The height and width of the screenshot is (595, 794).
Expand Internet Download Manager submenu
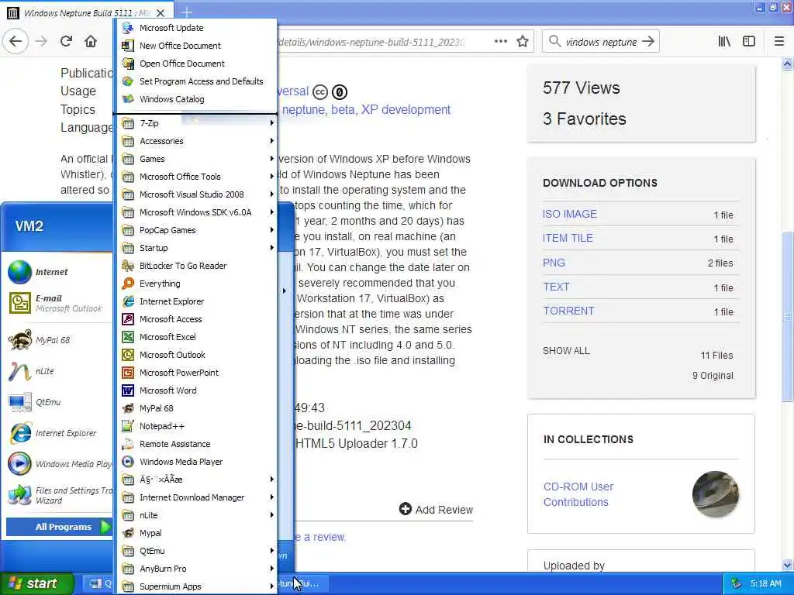196,497
